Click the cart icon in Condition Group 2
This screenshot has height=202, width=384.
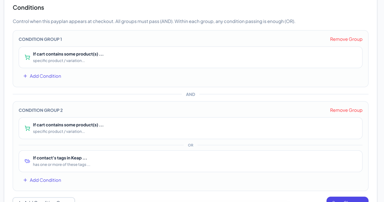[27, 128]
